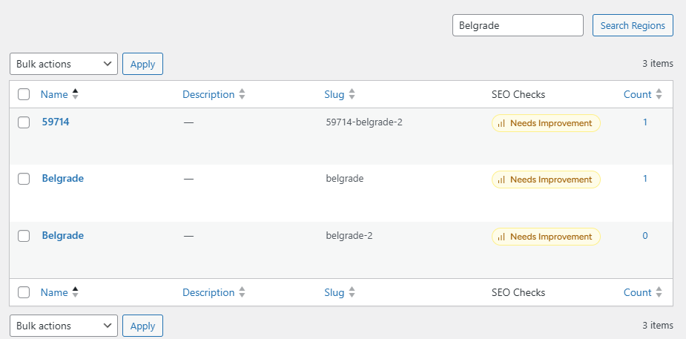Click the top Apply button
This screenshot has height=339, width=686.
pyautogui.click(x=142, y=64)
